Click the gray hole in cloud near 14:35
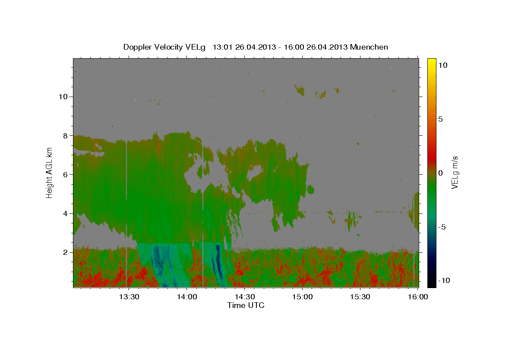The image size is (518, 345). pyautogui.click(x=253, y=172)
